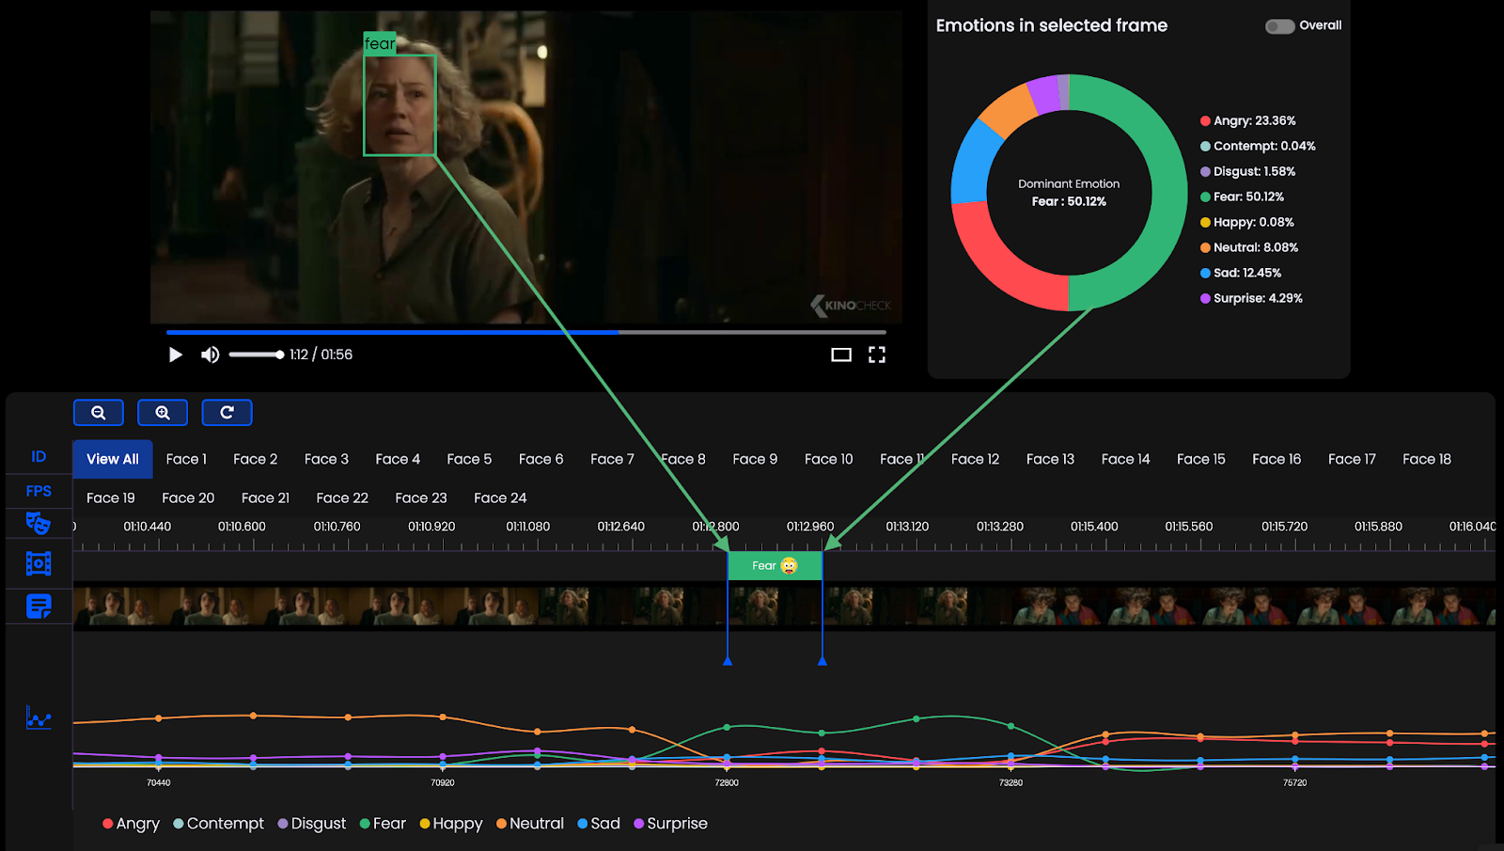Select the Face 23 tab

tap(421, 497)
